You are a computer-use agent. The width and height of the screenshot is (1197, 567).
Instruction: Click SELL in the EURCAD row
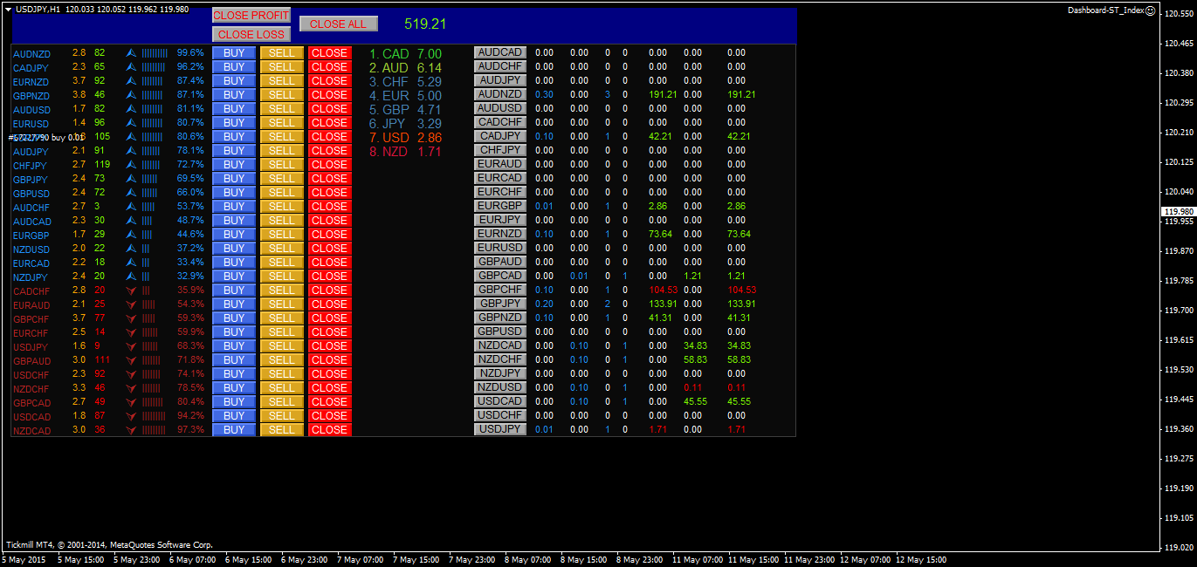tap(282, 263)
